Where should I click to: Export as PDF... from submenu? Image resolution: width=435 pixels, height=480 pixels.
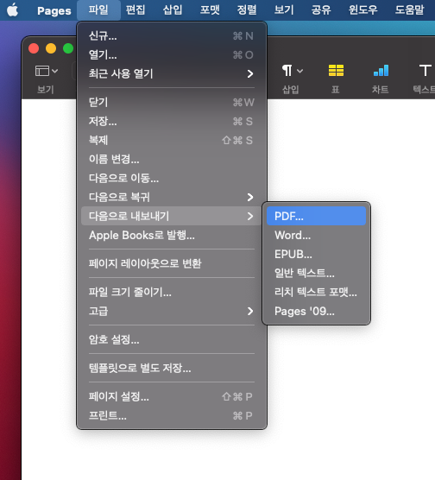tap(316, 216)
